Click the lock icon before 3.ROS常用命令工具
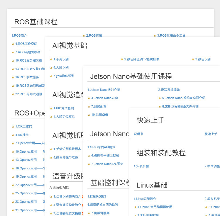220x216 pixels. (x=155, y=36)
